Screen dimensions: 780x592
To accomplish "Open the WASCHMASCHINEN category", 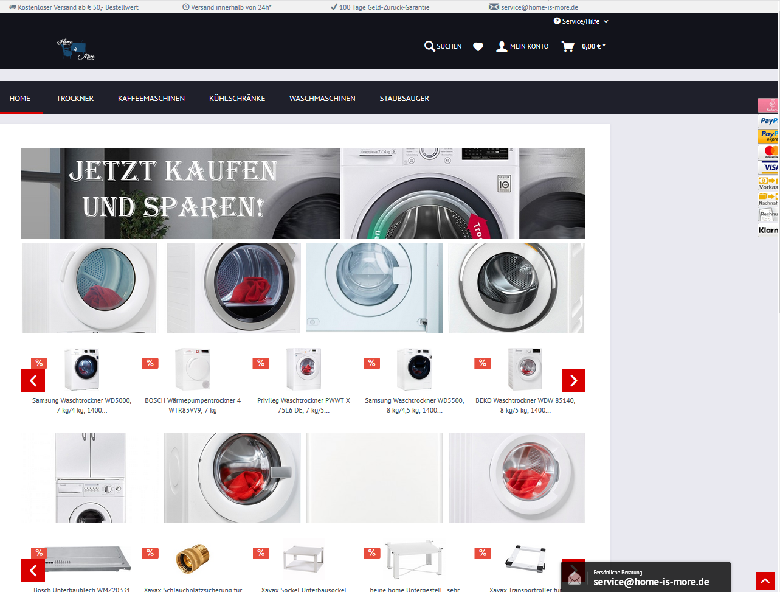I will 322,98.
